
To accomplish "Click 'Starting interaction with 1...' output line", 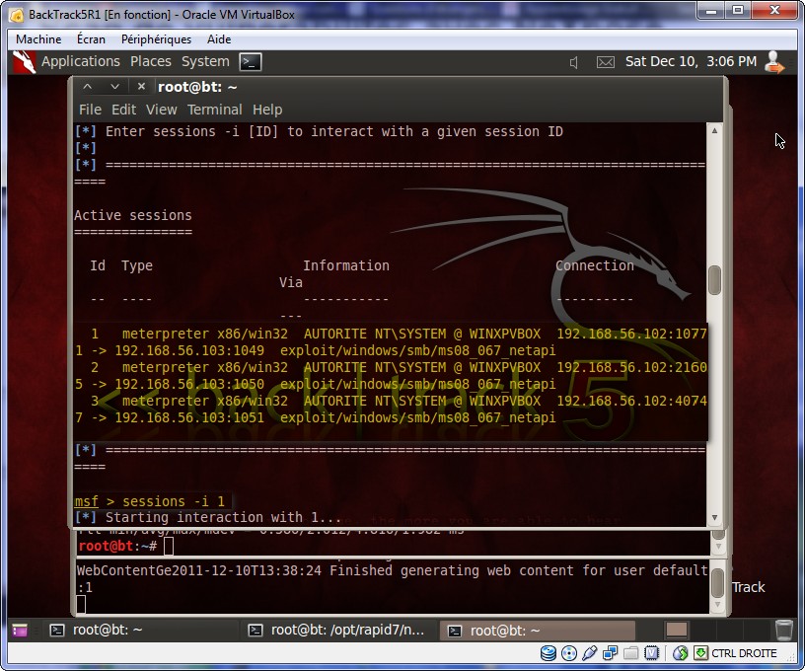I will 223,517.
